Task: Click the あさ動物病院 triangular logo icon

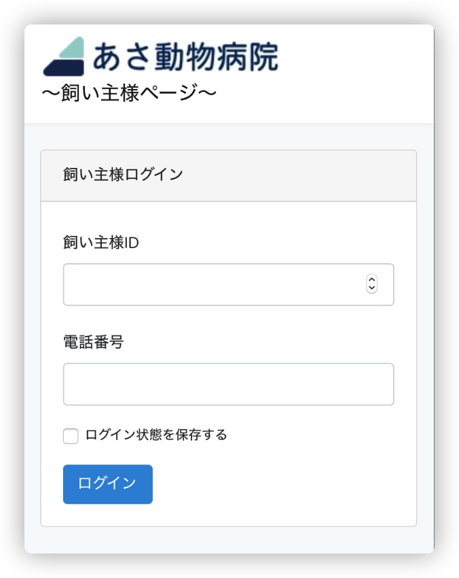Action: point(64,56)
